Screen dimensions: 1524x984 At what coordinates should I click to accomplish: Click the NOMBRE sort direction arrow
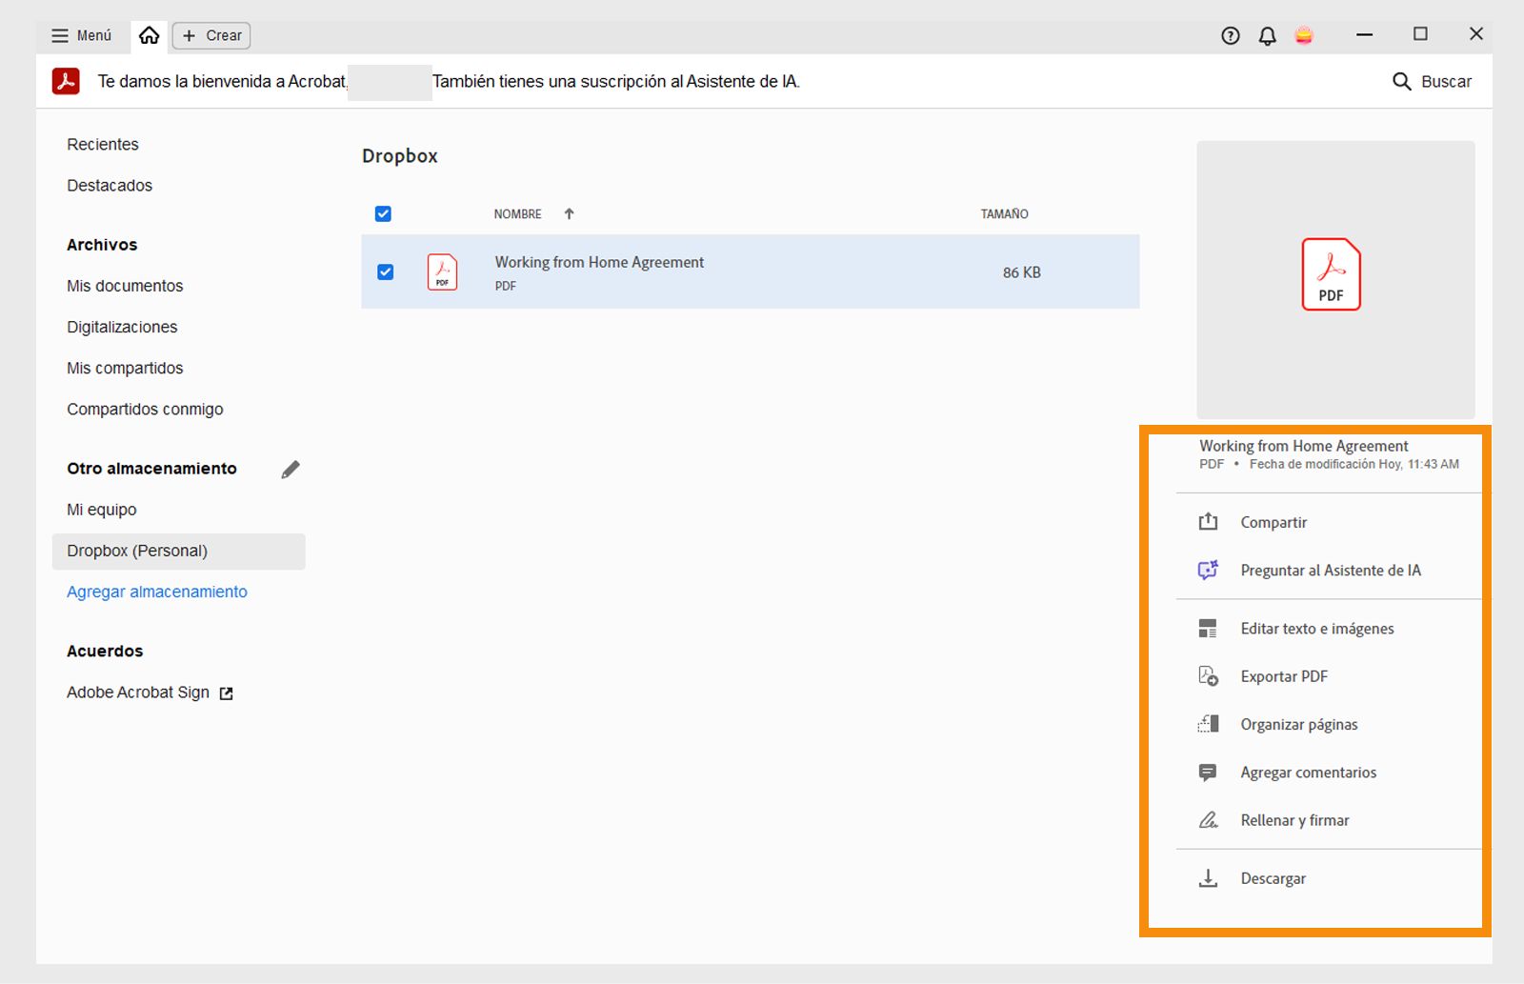pos(569,213)
